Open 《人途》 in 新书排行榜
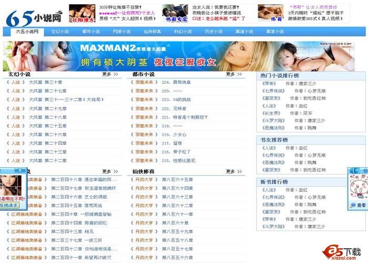 (x=269, y=190)
